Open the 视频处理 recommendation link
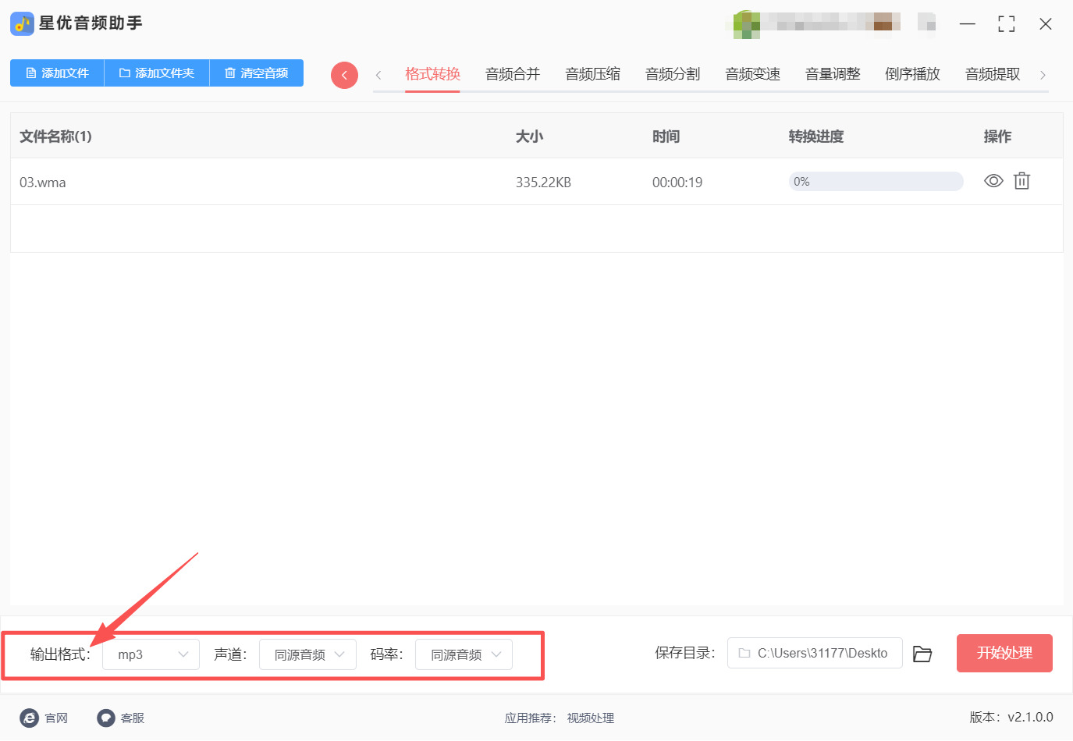The image size is (1073, 741). click(590, 718)
